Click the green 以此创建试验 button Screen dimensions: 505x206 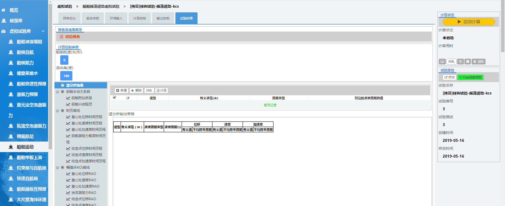tap(470, 77)
